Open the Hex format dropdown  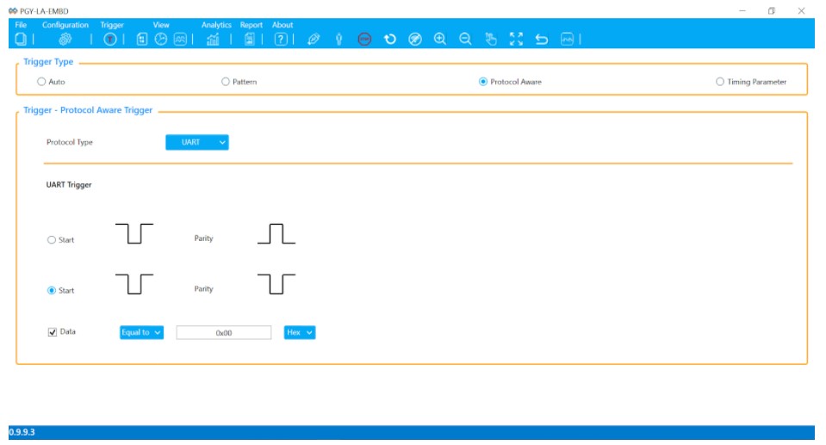pyautogui.click(x=300, y=332)
